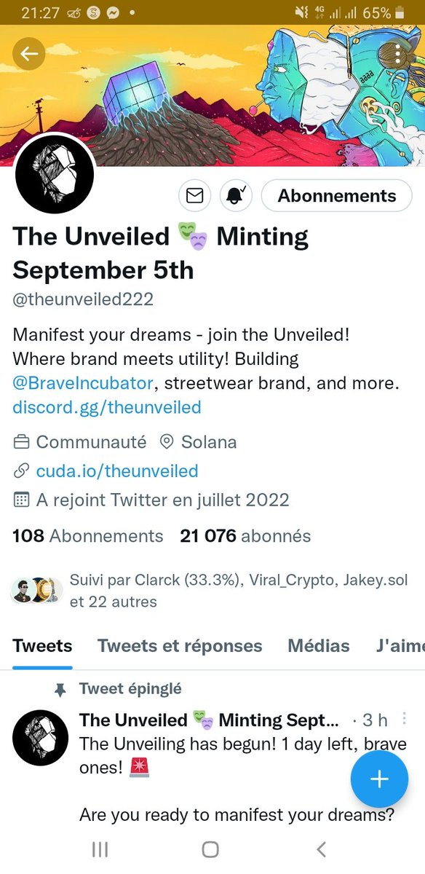
Task: Switch to Tweets et réponses tab
Action: coord(180,645)
